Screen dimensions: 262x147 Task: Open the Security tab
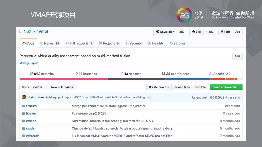pyautogui.click(x=133, y=43)
